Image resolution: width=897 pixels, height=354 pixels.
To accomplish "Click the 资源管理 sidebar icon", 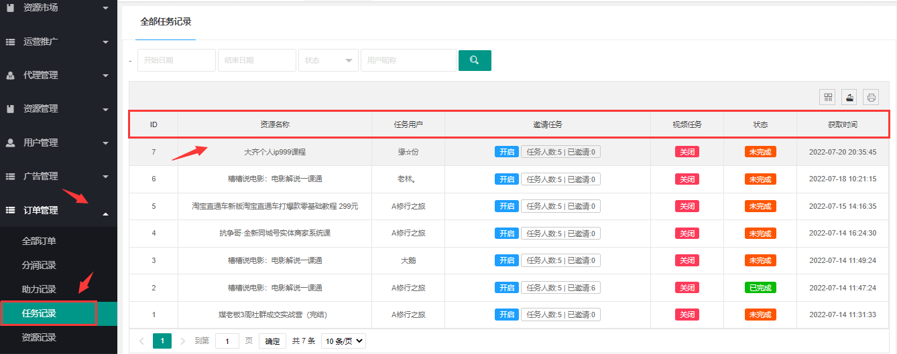I will [x=11, y=108].
